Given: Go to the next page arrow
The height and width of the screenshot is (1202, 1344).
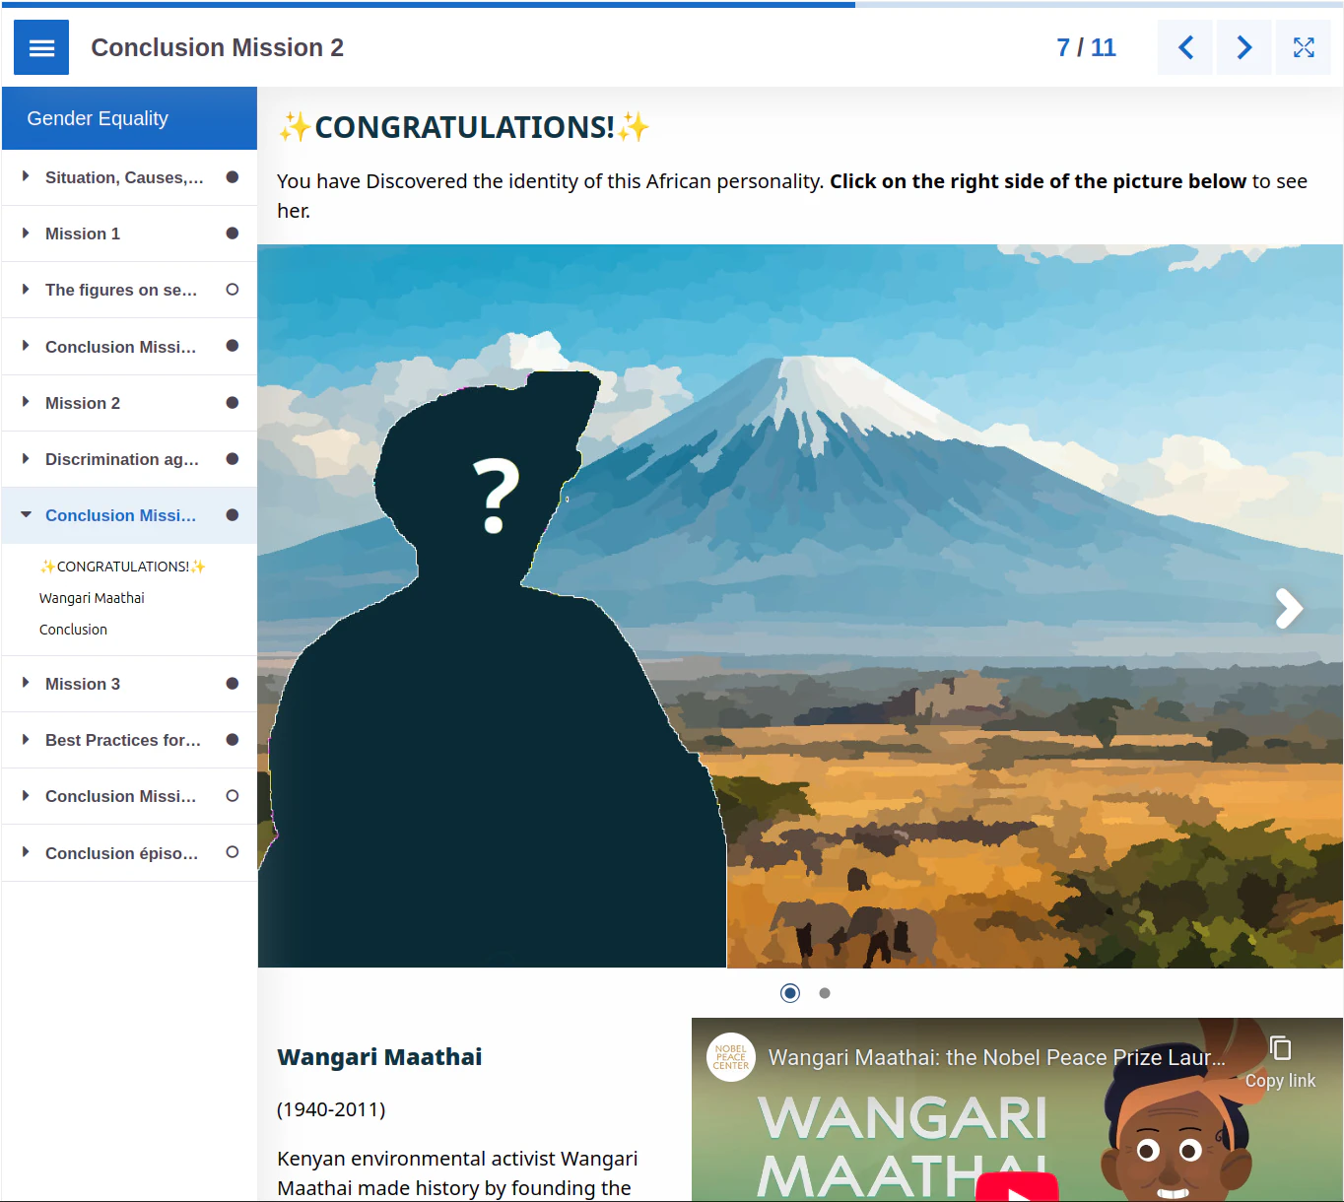Looking at the screenshot, I should (x=1243, y=47).
